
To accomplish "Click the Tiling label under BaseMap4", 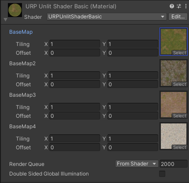I will (23, 139).
